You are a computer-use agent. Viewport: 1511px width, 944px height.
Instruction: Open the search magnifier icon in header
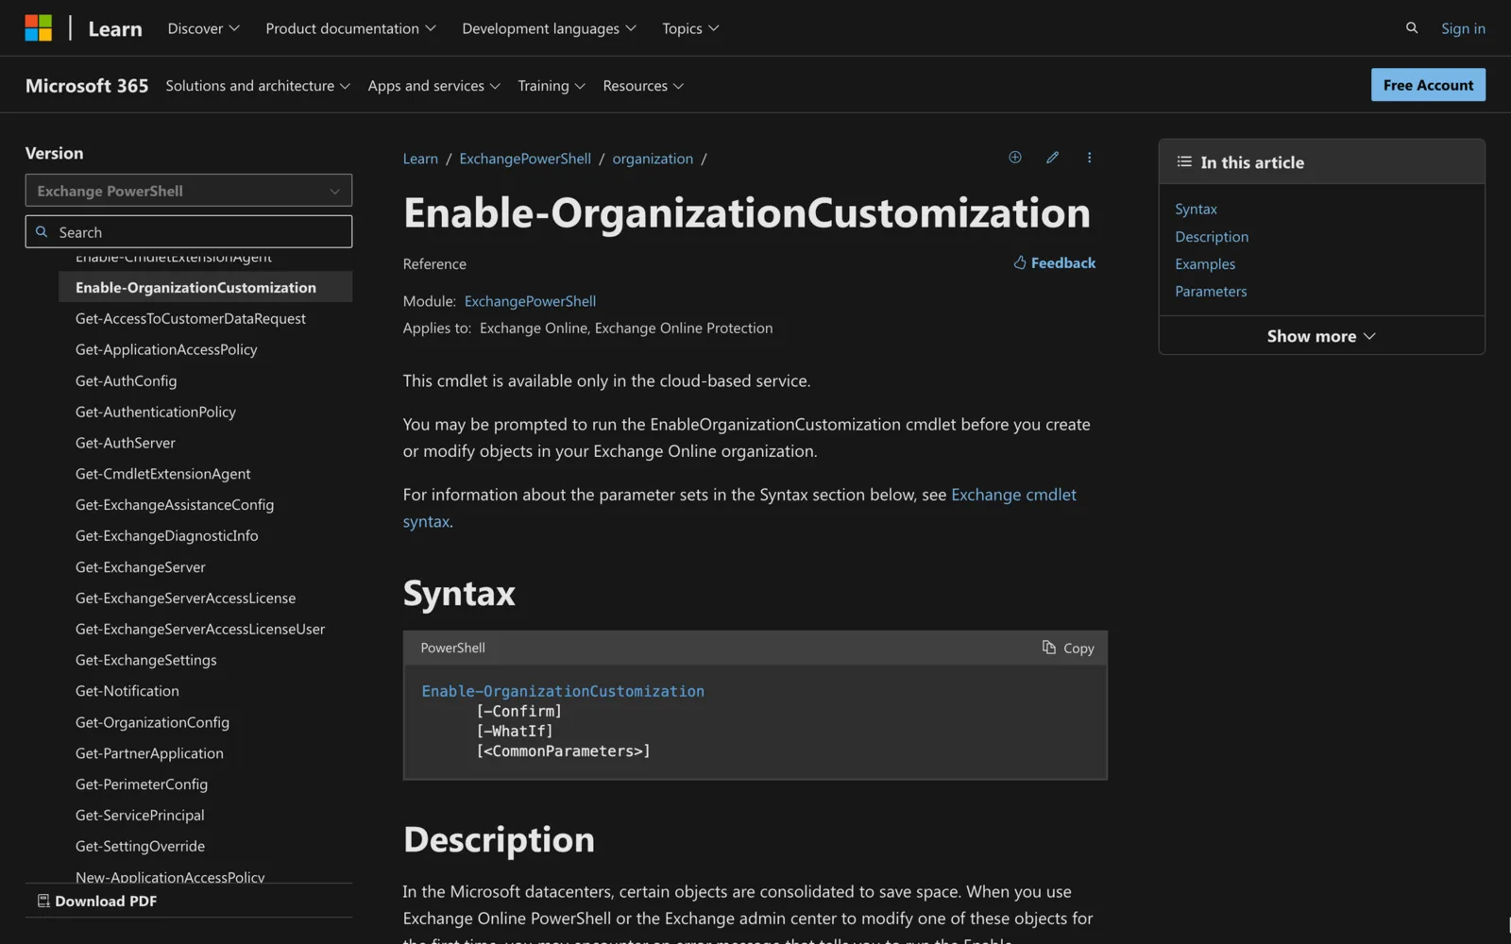[1412, 28]
